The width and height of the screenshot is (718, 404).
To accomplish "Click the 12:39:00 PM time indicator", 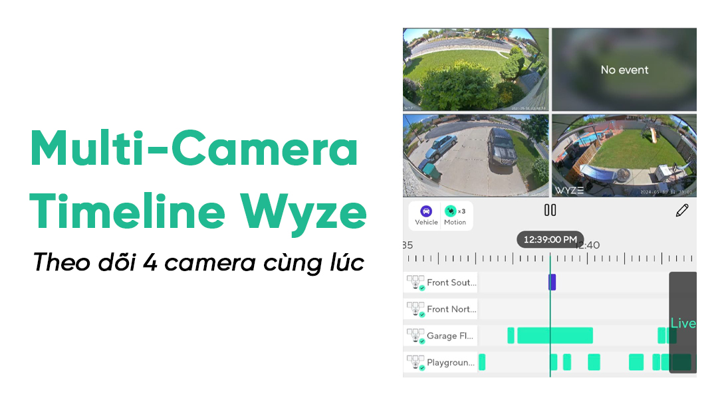I will pos(550,240).
